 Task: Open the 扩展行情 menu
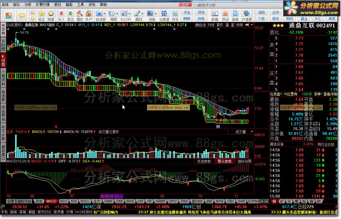43,5
